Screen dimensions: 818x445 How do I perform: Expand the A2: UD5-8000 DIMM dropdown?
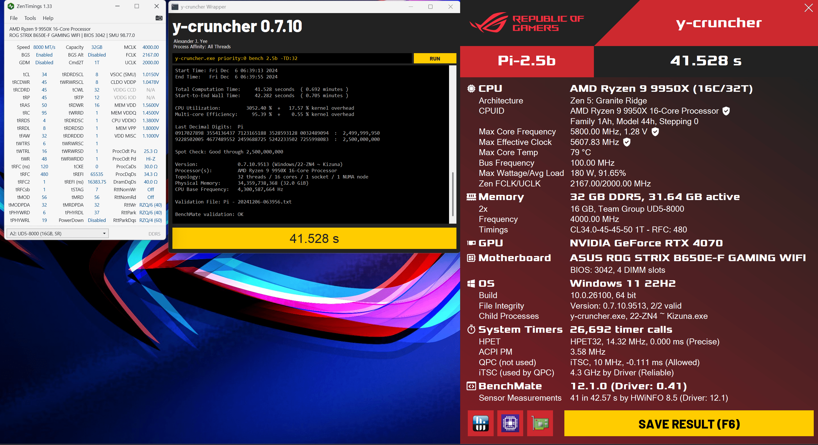[x=57, y=234]
